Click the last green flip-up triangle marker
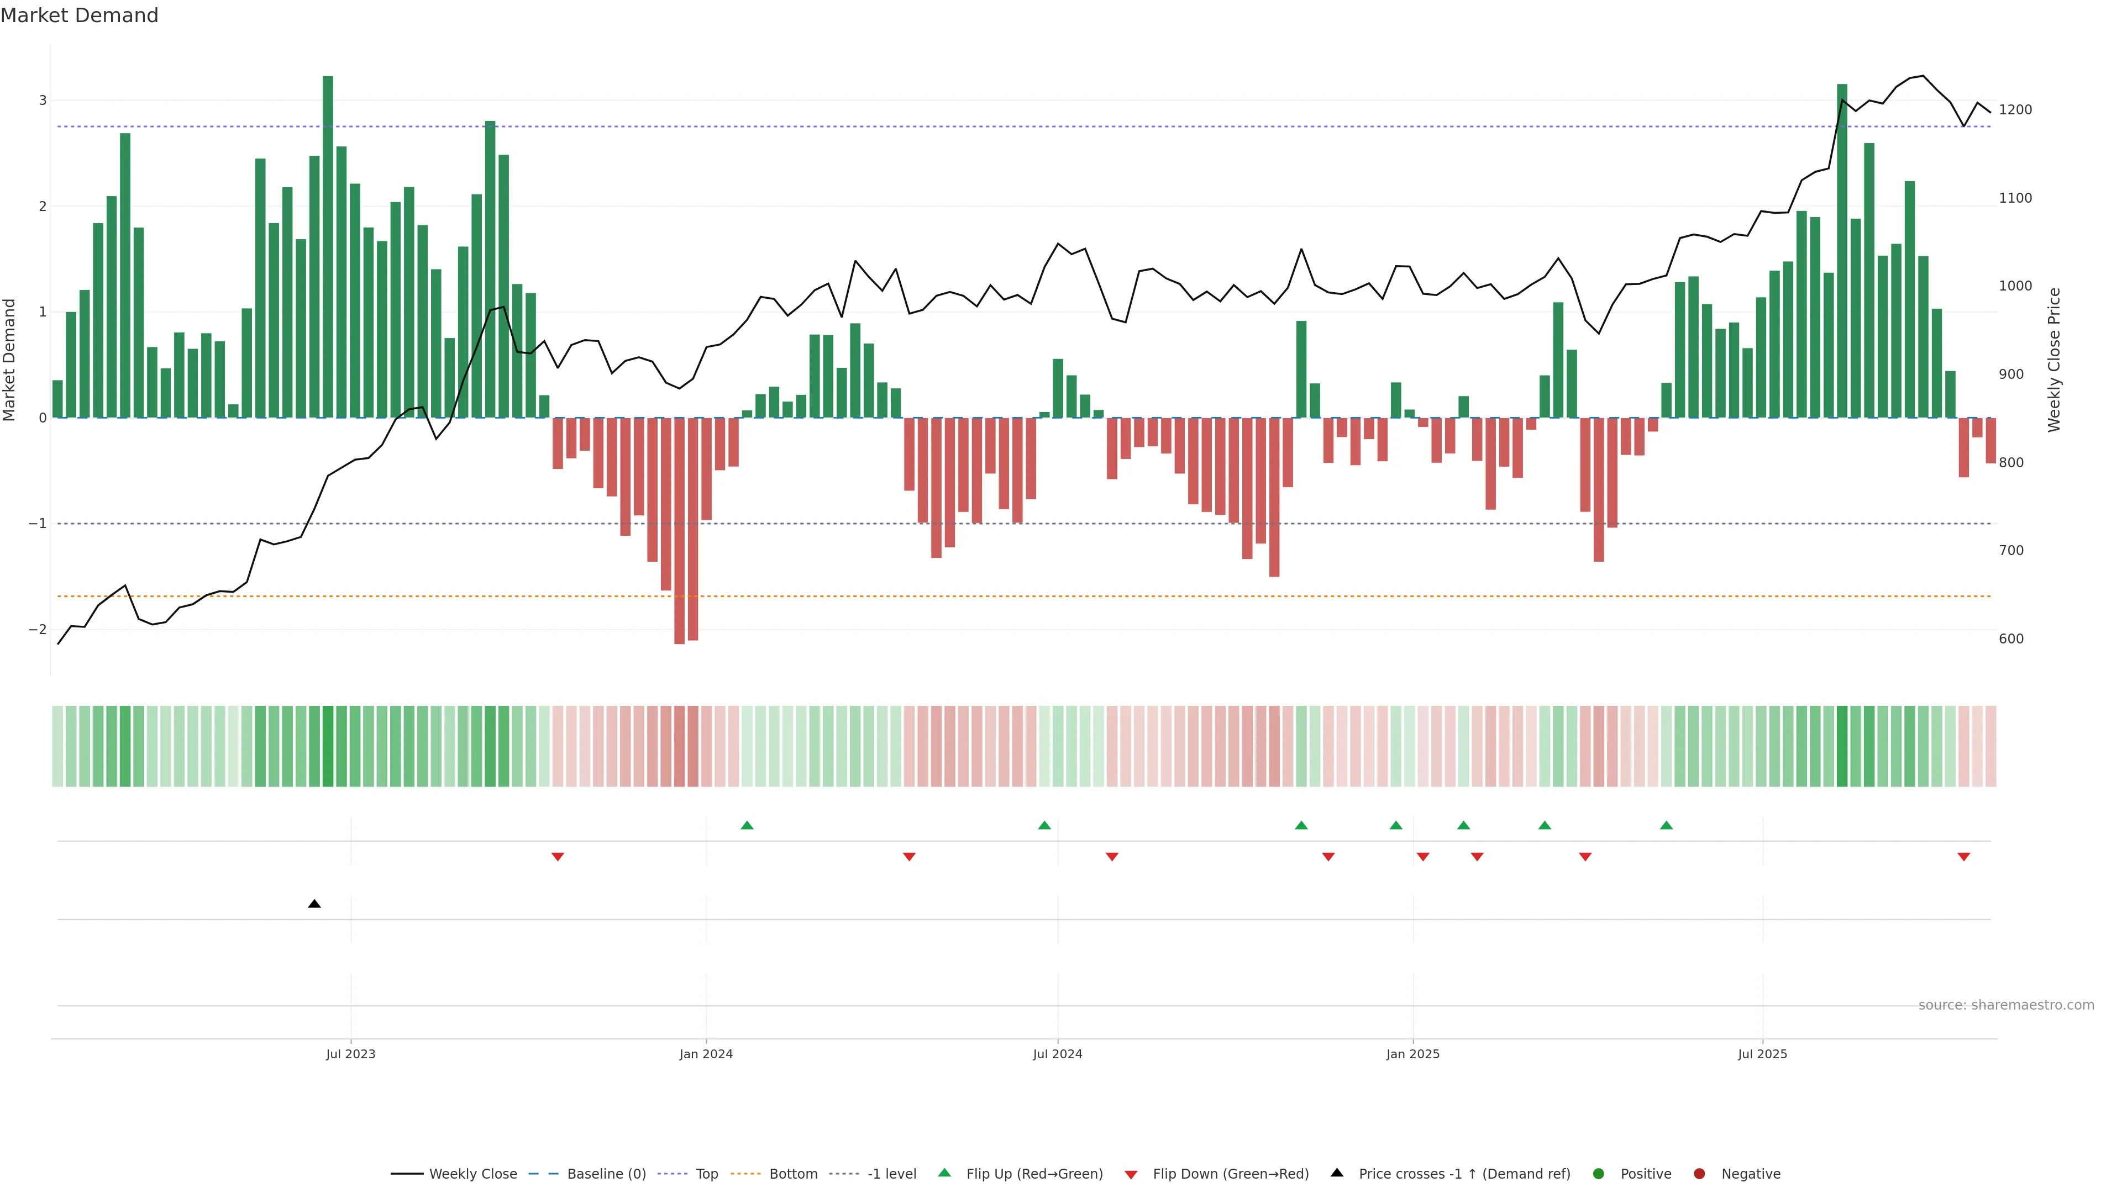This screenshot has height=1193, width=2122. (1667, 825)
